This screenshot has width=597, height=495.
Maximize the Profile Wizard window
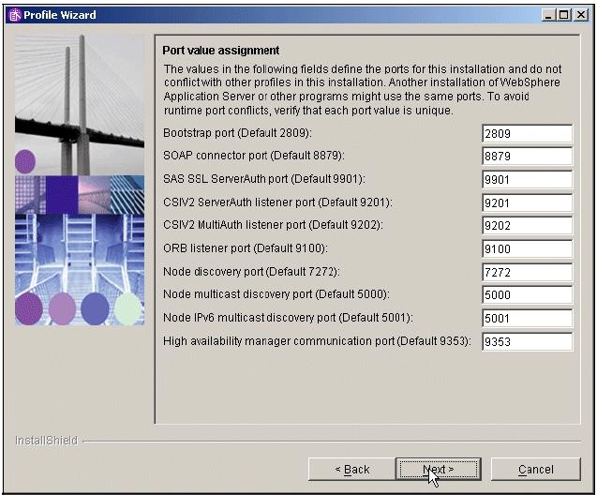(564, 15)
